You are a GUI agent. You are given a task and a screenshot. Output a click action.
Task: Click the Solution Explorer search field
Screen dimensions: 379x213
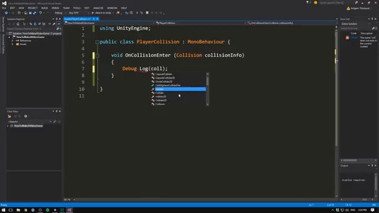31,29
